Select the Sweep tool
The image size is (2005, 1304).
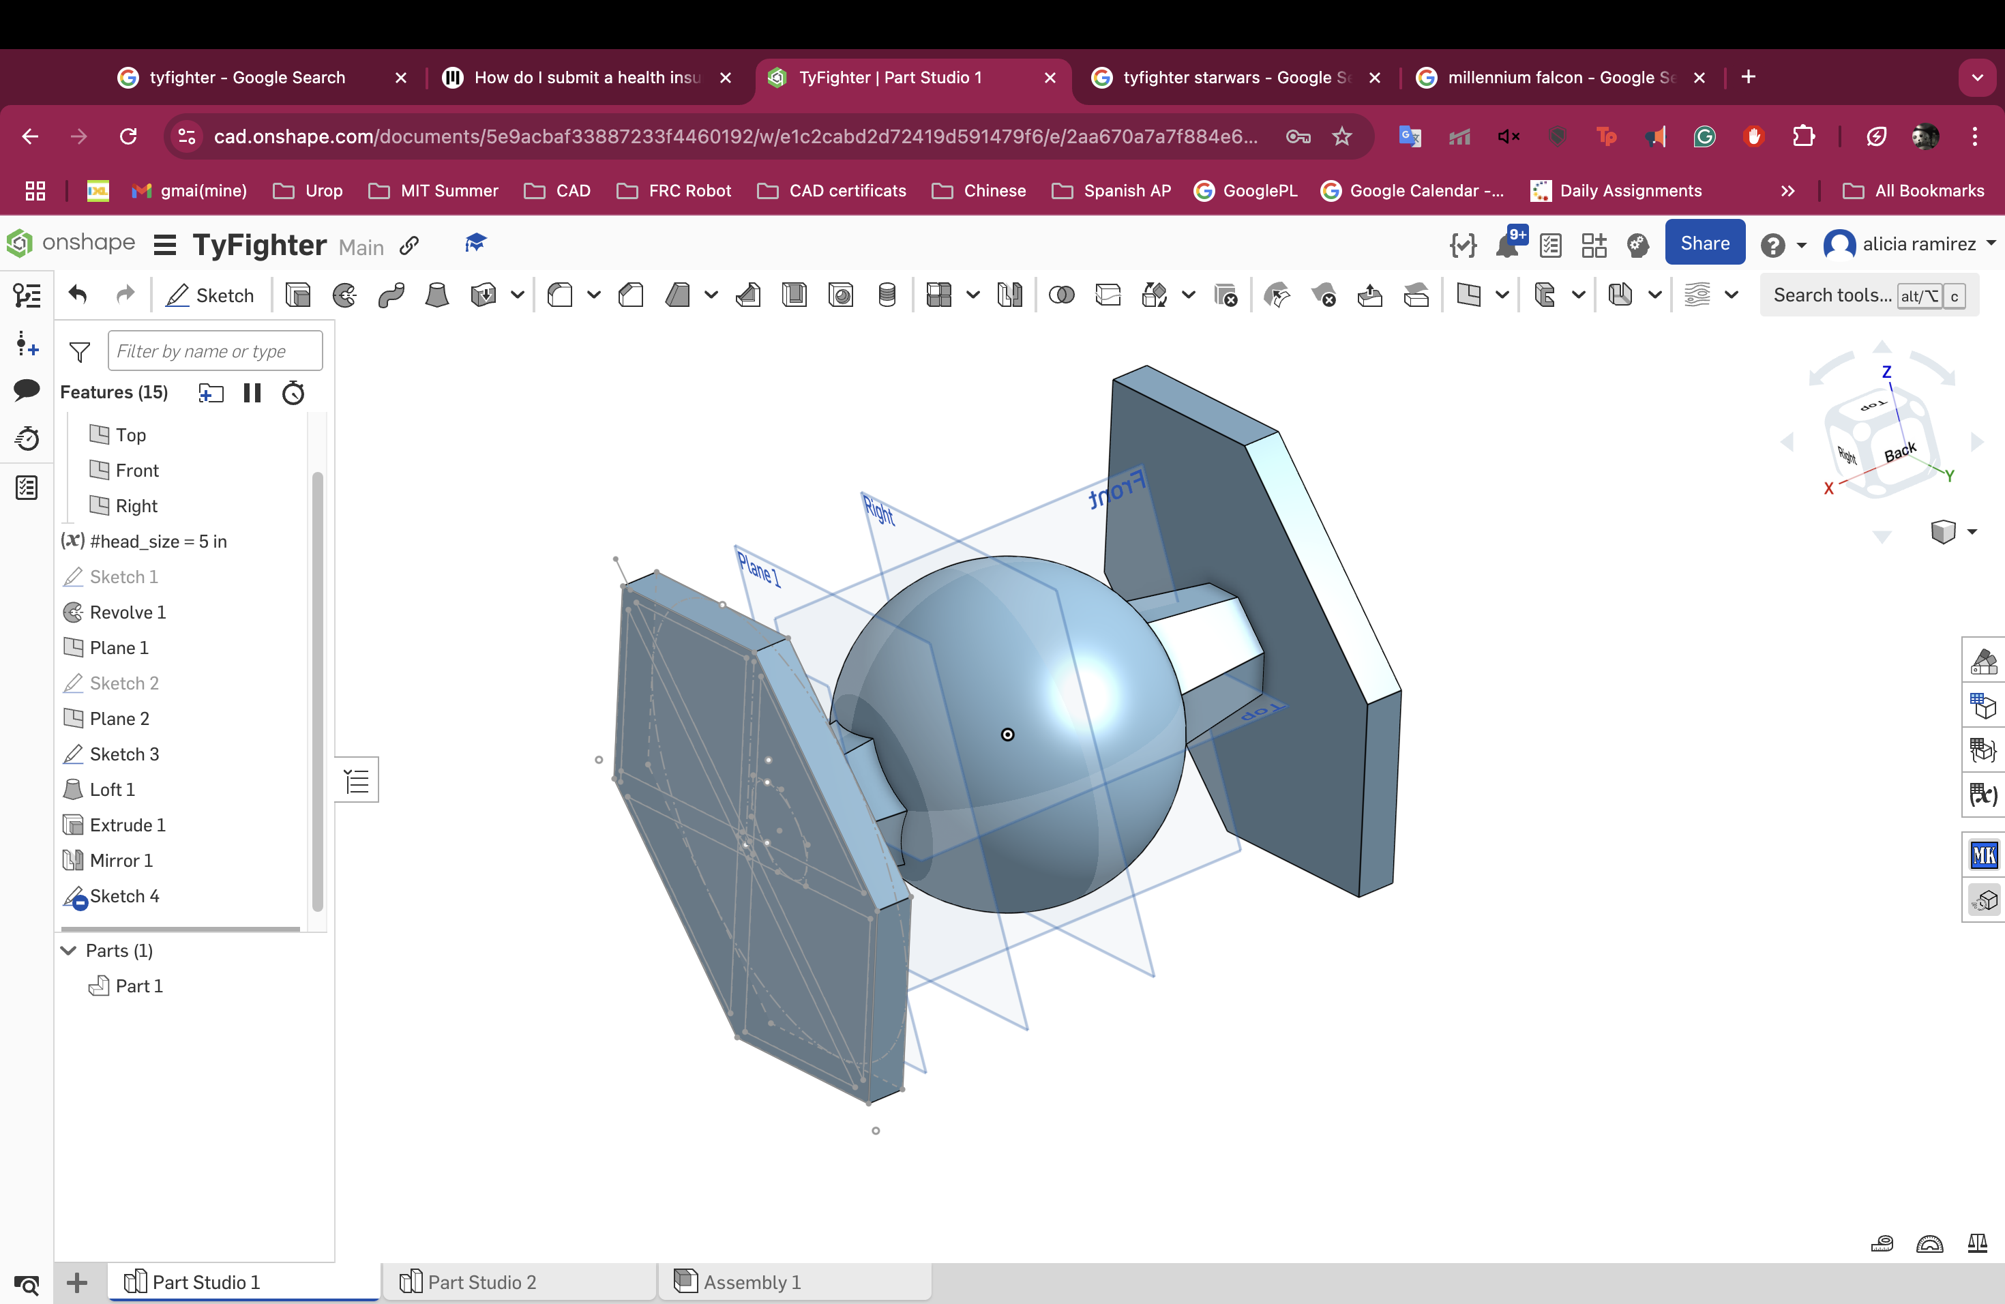click(391, 296)
